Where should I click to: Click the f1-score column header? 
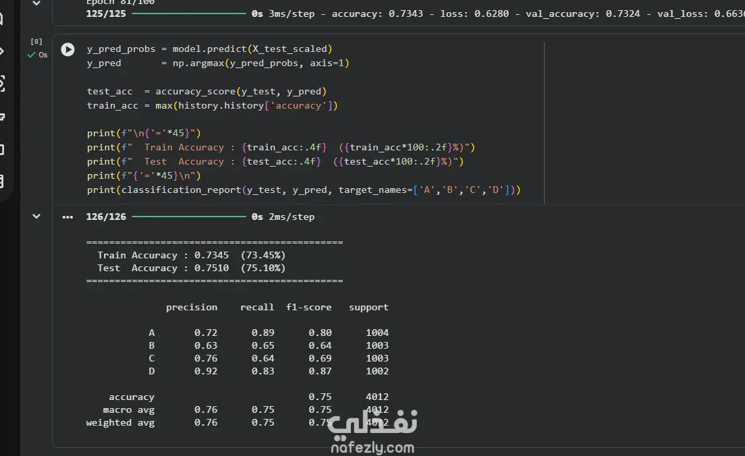309,308
